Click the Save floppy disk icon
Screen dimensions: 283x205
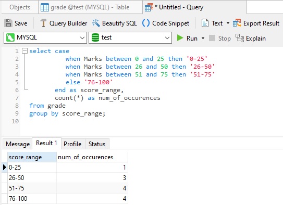click(x=8, y=23)
